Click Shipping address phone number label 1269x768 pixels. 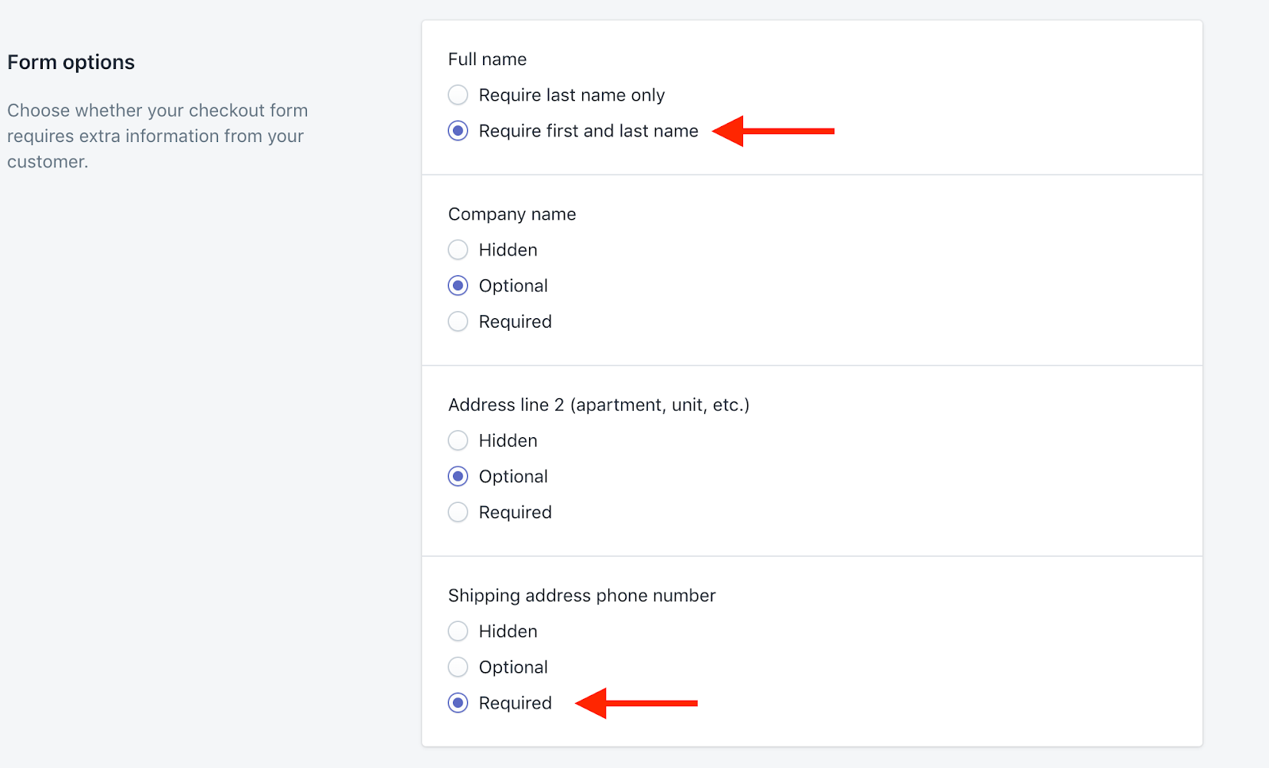click(582, 596)
